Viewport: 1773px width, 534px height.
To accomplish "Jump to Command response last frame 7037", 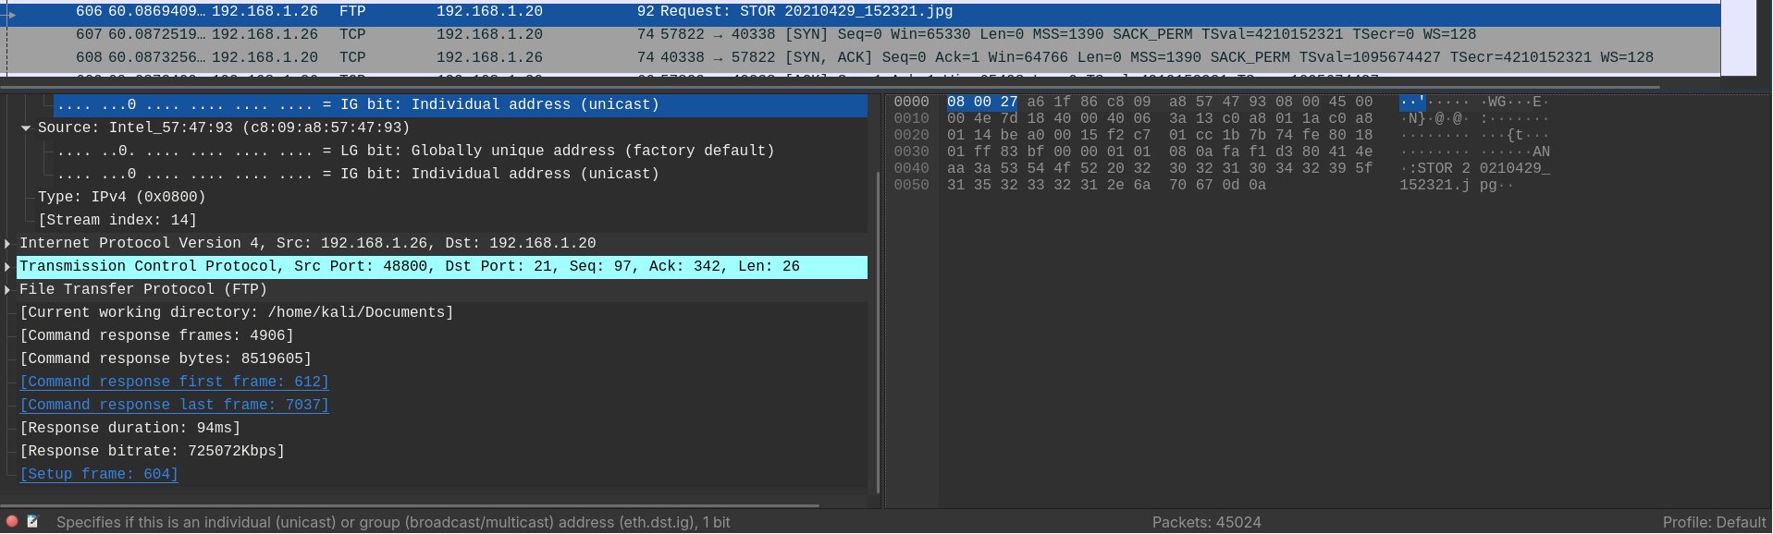I will 174,405.
